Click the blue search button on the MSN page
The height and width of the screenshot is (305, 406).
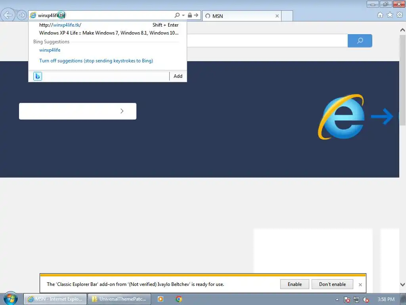360,41
